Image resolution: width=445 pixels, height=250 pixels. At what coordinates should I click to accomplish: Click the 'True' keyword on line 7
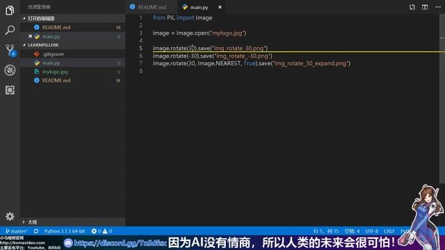tap(250, 63)
